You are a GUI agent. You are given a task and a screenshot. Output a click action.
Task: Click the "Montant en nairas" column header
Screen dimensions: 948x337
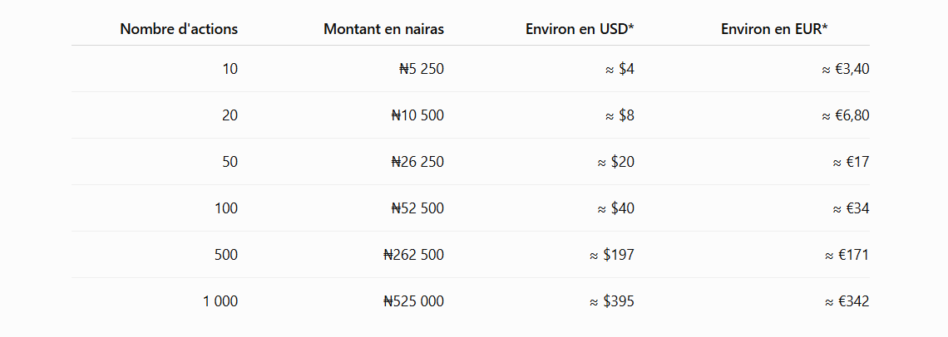pyautogui.click(x=384, y=29)
